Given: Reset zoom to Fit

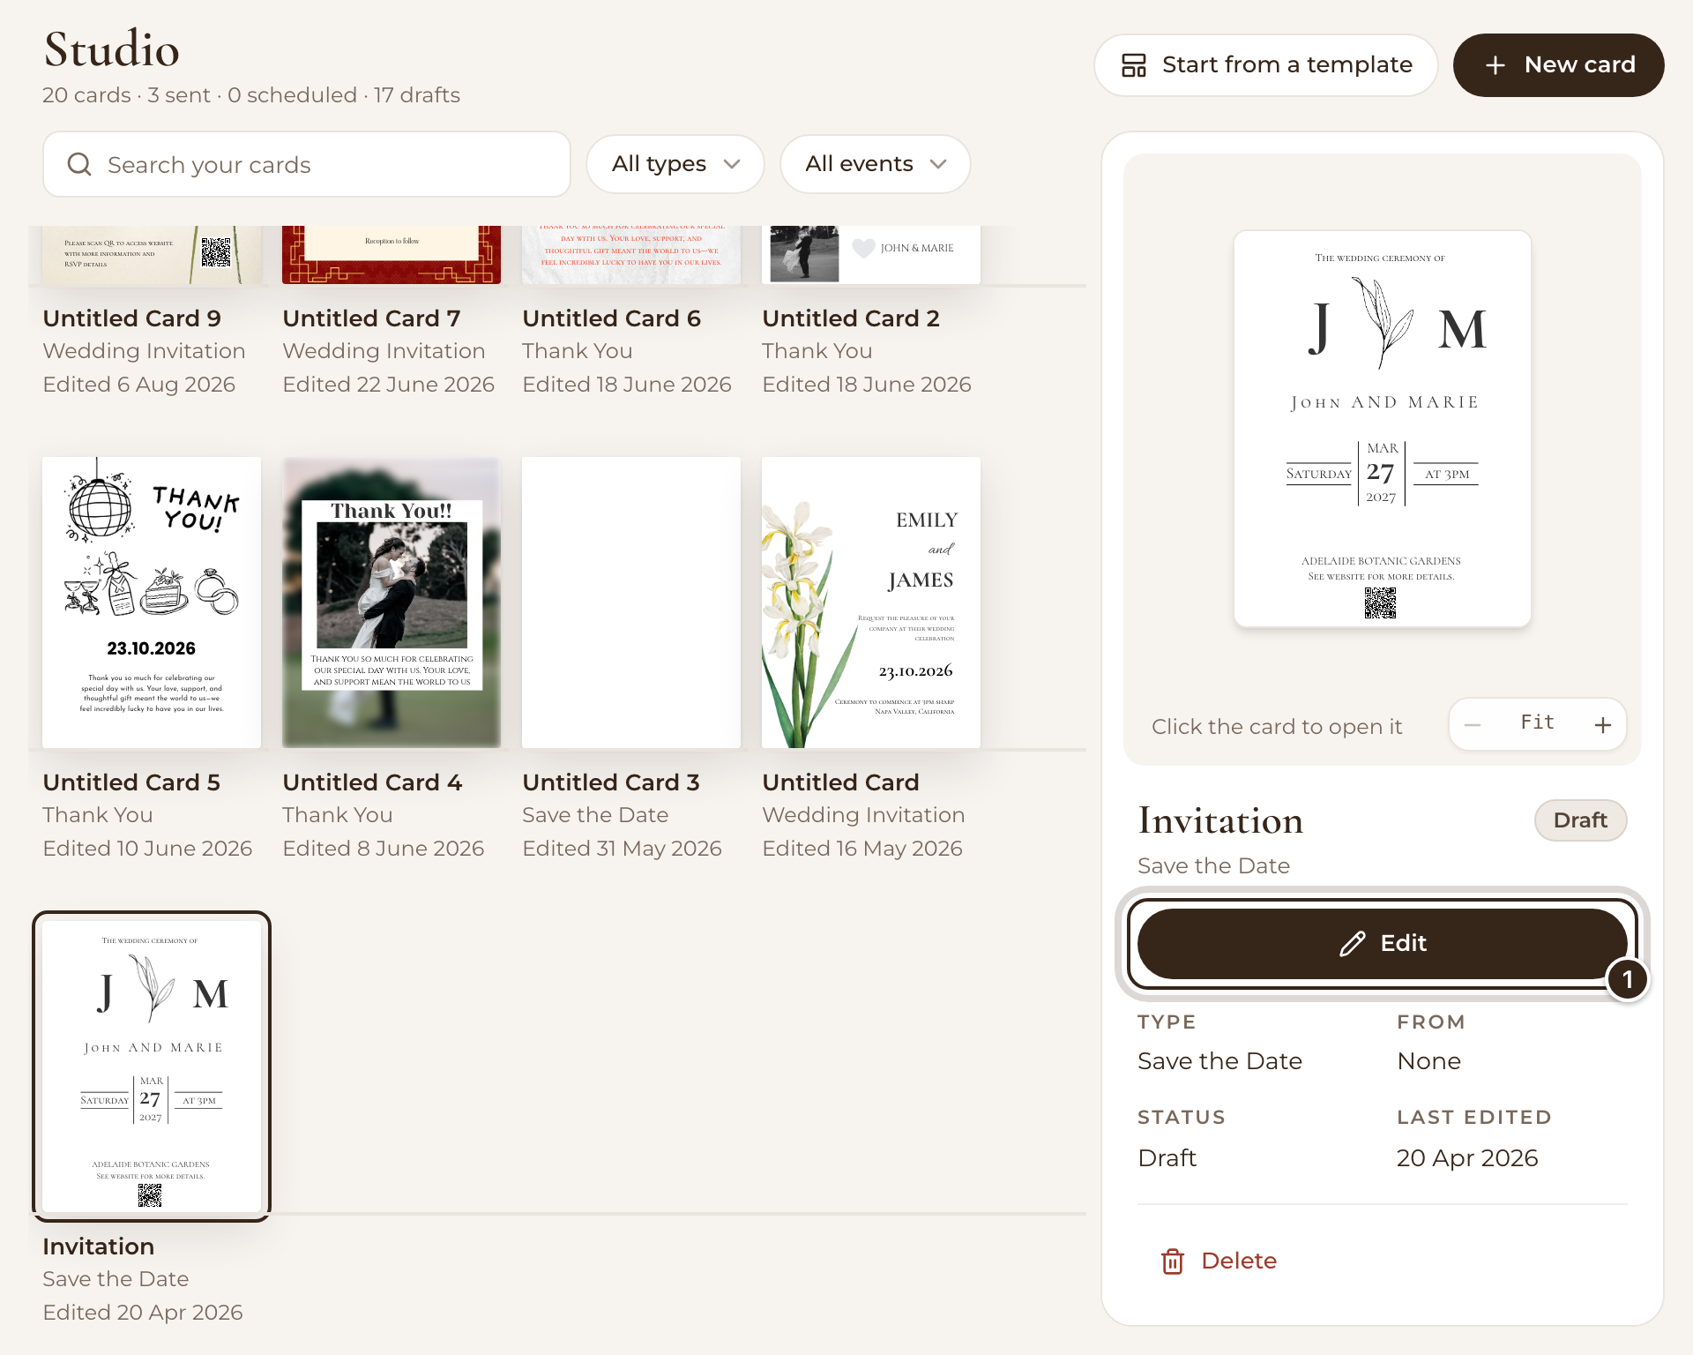Looking at the screenshot, I should [1537, 723].
